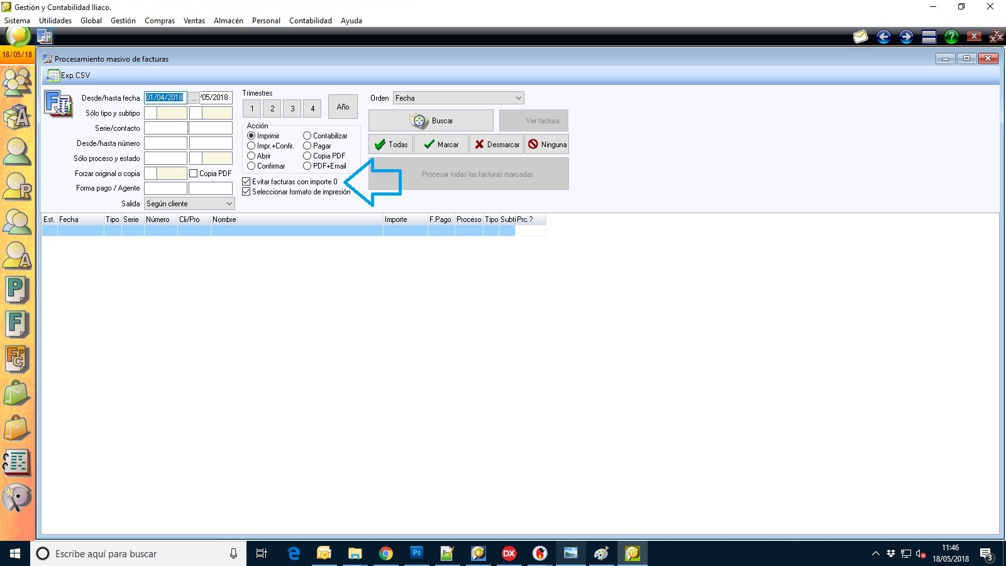The image size is (1006, 566).
Task: Select the Impr.+Confir. radio button
Action: pyautogui.click(x=251, y=146)
